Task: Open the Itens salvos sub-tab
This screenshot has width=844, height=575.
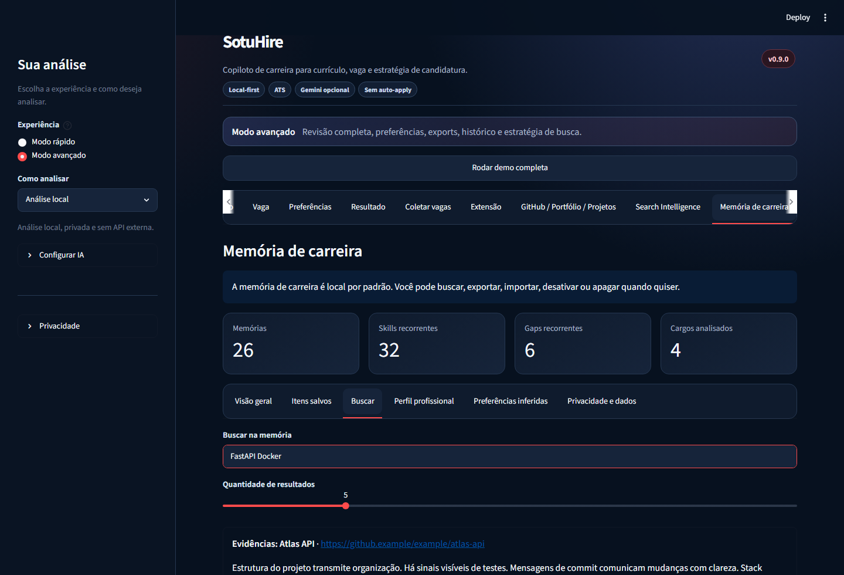Action: [x=311, y=401]
